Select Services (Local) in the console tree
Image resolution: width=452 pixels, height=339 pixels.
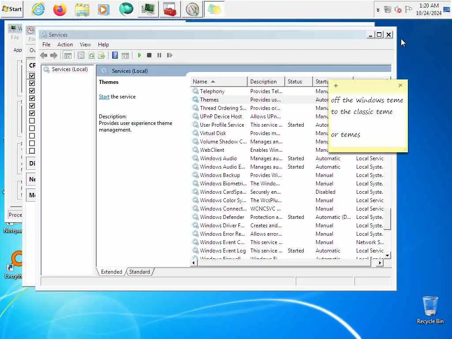point(69,69)
